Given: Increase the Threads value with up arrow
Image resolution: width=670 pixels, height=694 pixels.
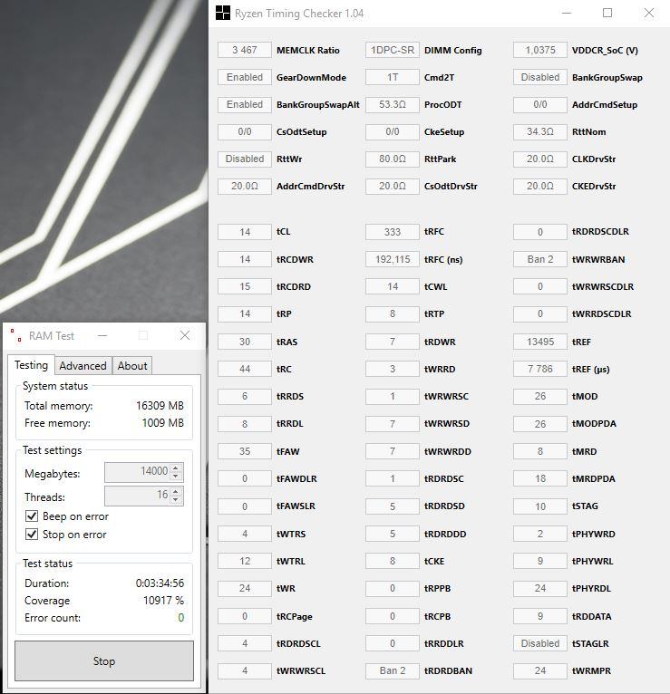Looking at the screenshot, I should [176, 491].
